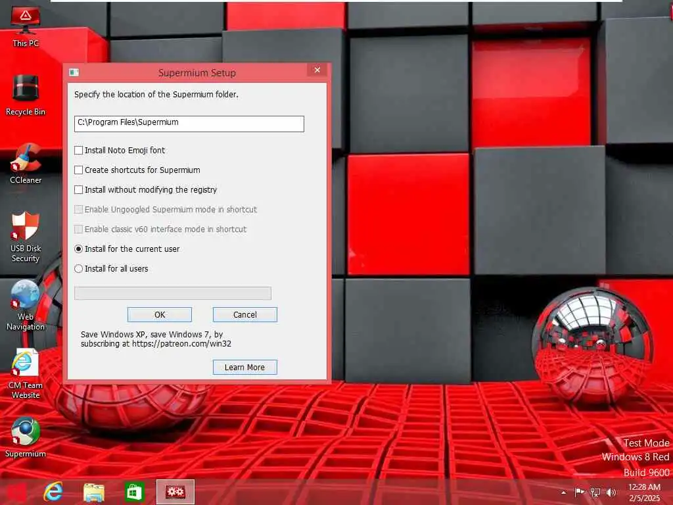Select the CM Team Website shortcut
This screenshot has height=505, width=673.
pos(26,373)
